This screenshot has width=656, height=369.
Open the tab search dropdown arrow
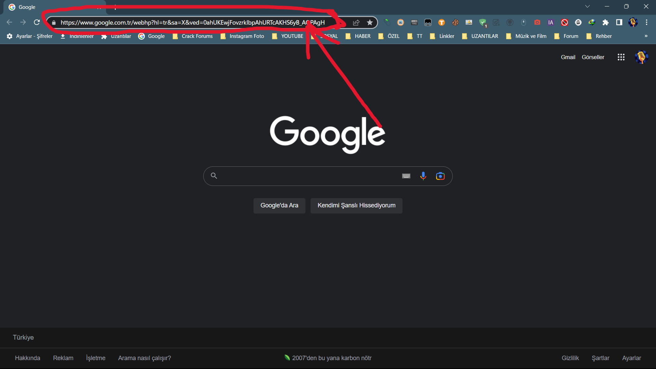coord(587,6)
